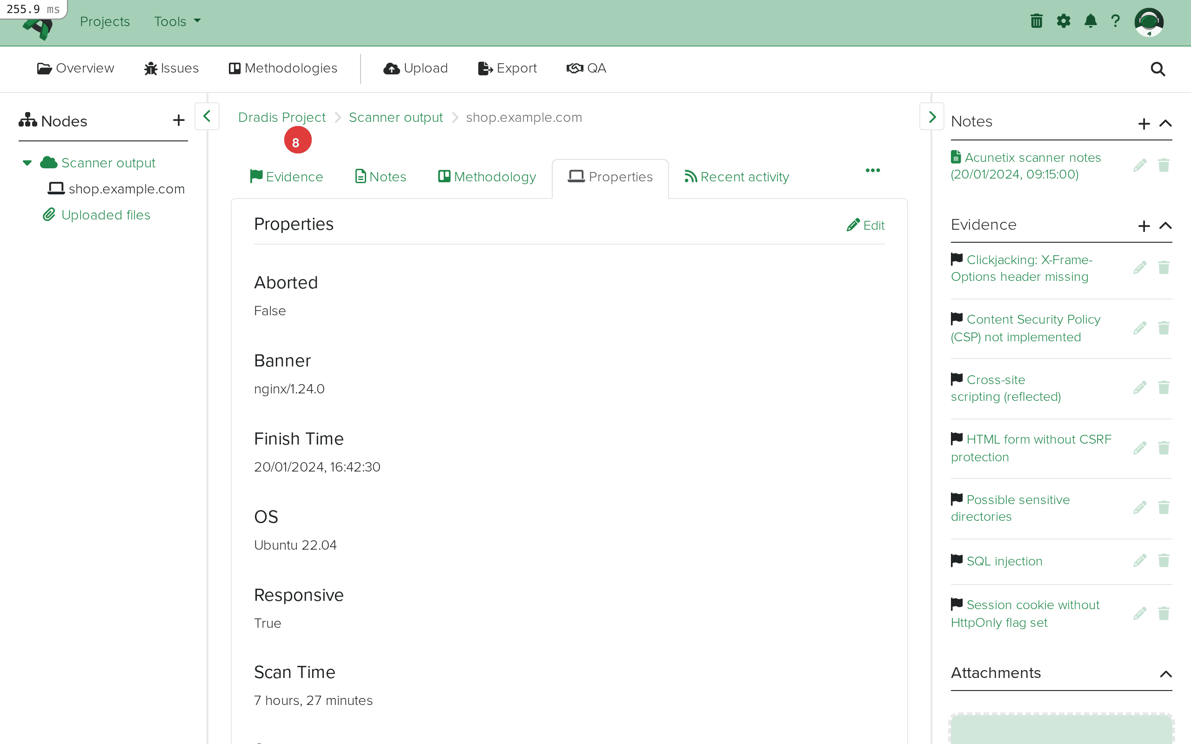Open notifications bell
The width and height of the screenshot is (1191, 744).
[x=1091, y=21]
